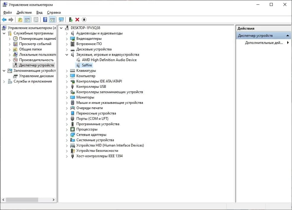Collapse the Звуковые, игровые и видеоустройства node

point(67,55)
